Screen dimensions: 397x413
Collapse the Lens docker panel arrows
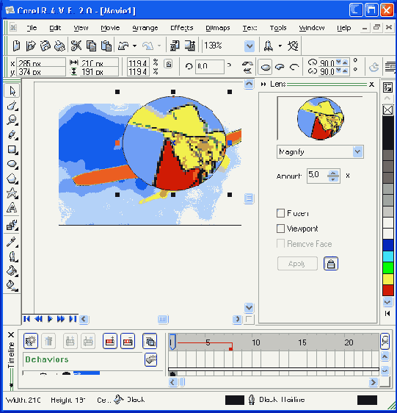tap(263, 85)
